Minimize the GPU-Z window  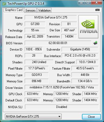coord(81,3)
